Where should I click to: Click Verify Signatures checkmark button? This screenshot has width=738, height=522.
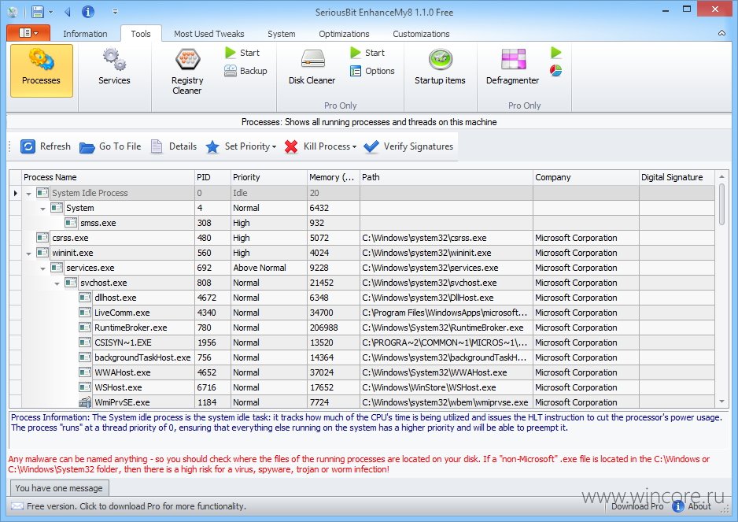[x=408, y=146]
